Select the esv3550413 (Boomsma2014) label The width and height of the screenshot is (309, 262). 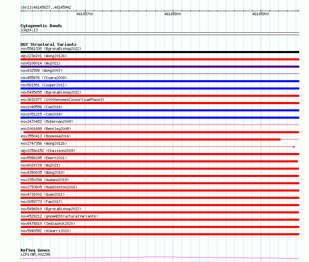(x=46, y=136)
